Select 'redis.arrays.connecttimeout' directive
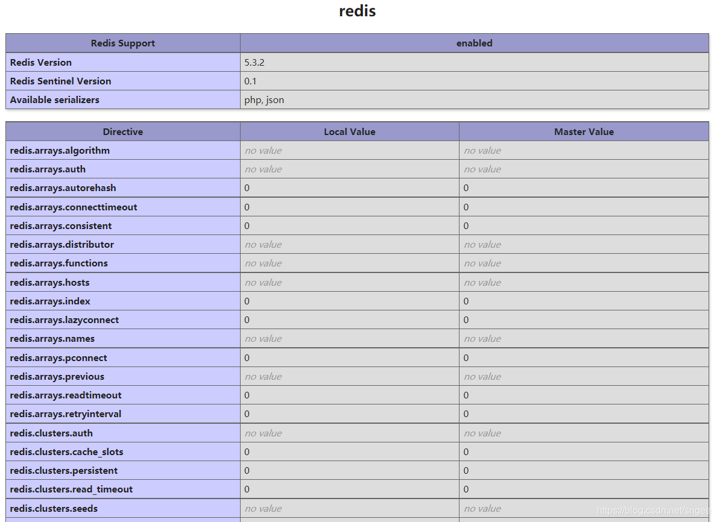 pyautogui.click(x=74, y=207)
